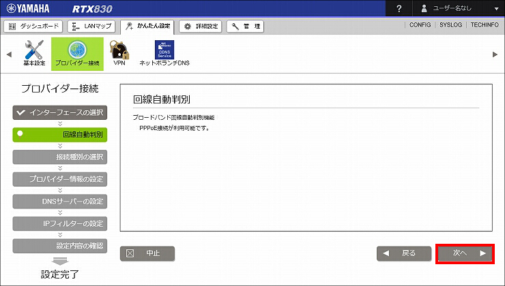Select the プロバイダー接続 globe icon
The height and width of the screenshot is (286, 505).
point(77,54)
